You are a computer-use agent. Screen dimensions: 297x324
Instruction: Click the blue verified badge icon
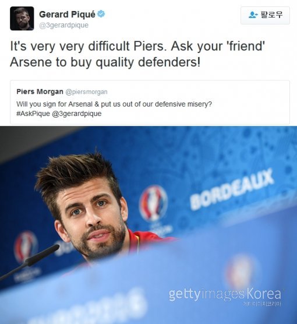point(101,14)
